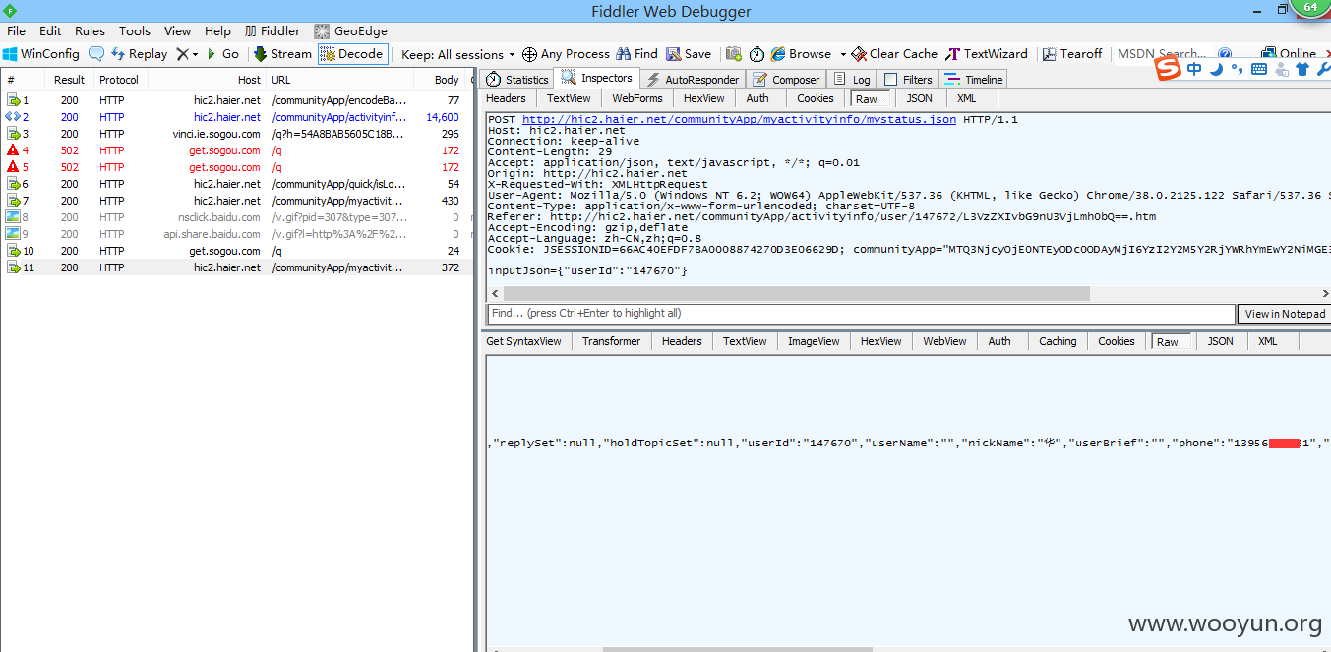Screen dimensions: 1331x652
Task: Select session 2 activityinfo row
Action: [237, 117]
